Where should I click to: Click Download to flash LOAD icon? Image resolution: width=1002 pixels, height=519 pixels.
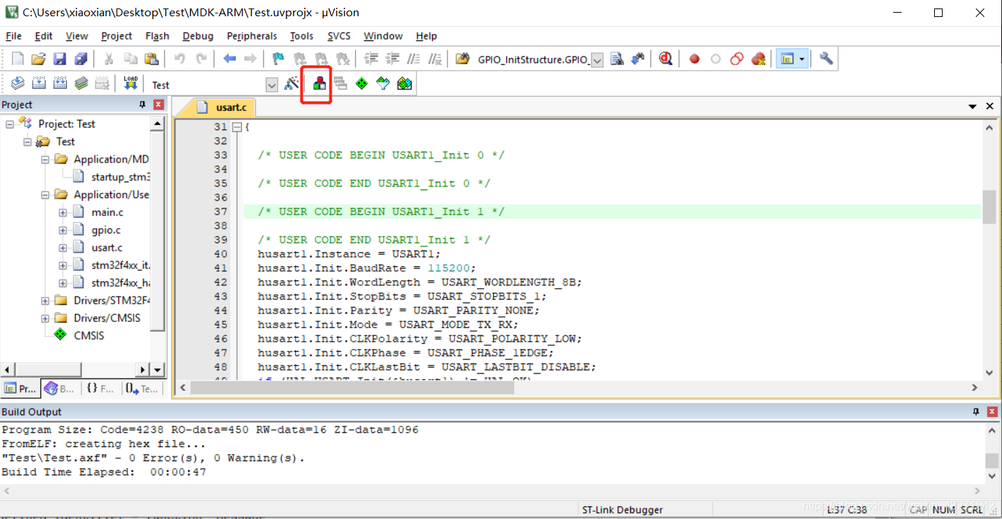tap(131, 84)
